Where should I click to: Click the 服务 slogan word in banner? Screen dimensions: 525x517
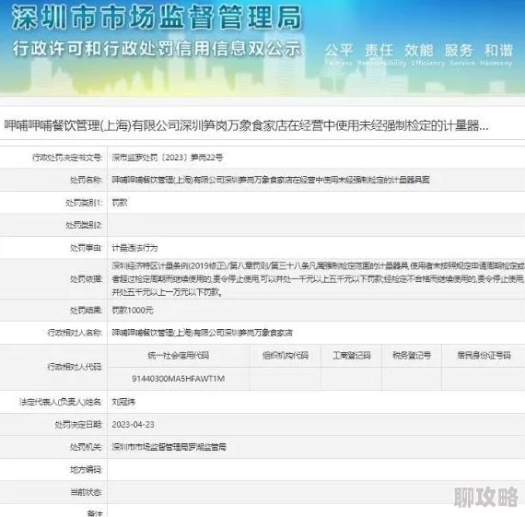point(459,51)
